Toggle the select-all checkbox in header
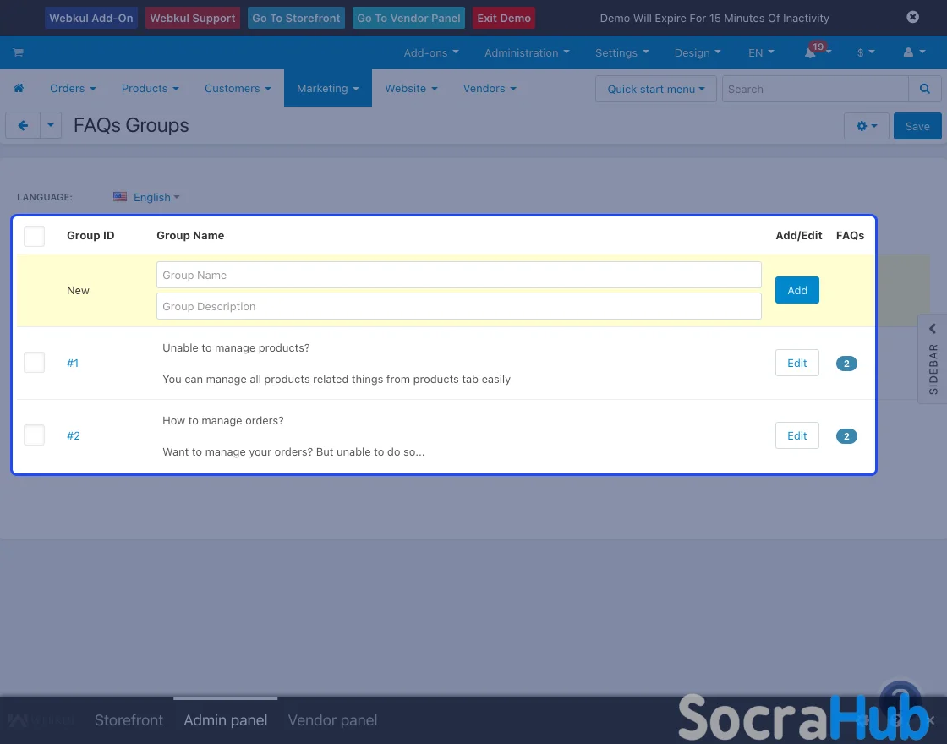 click(35, 236)
